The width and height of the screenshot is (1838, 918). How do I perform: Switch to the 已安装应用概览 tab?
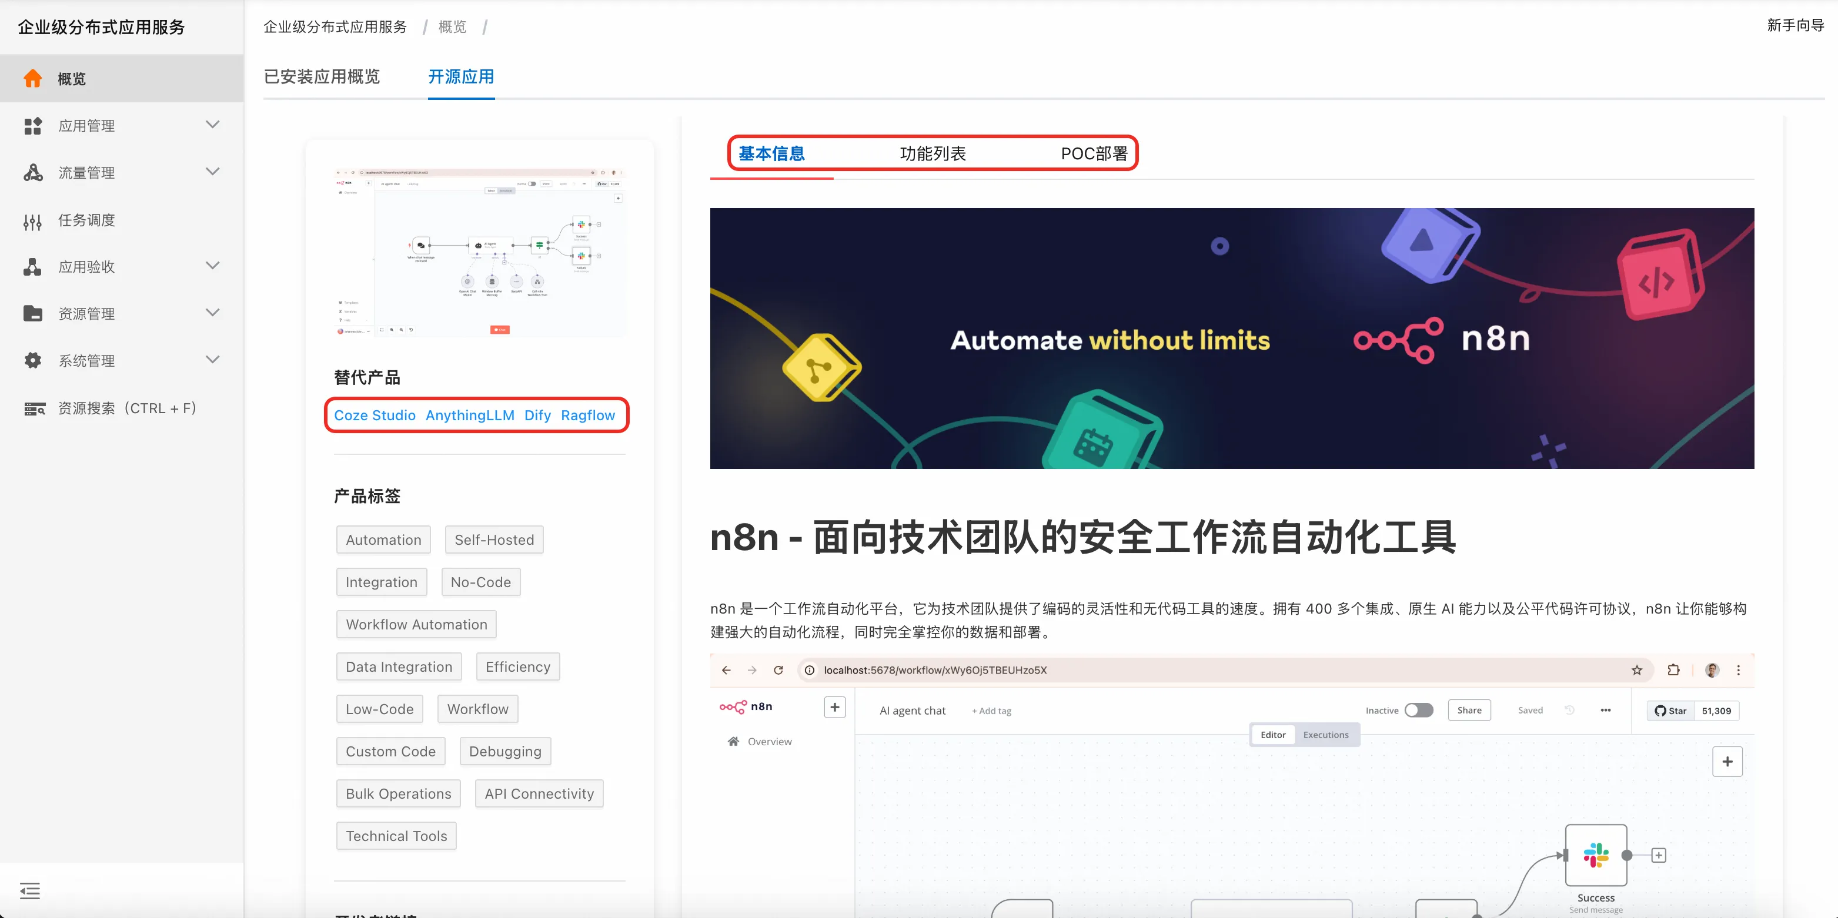tap(322, 77)
